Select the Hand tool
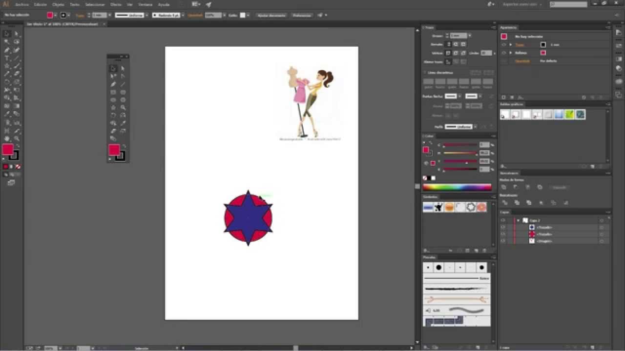Image resolution: width=625 pixels, height=351 pixels. [x=7, y=138]
